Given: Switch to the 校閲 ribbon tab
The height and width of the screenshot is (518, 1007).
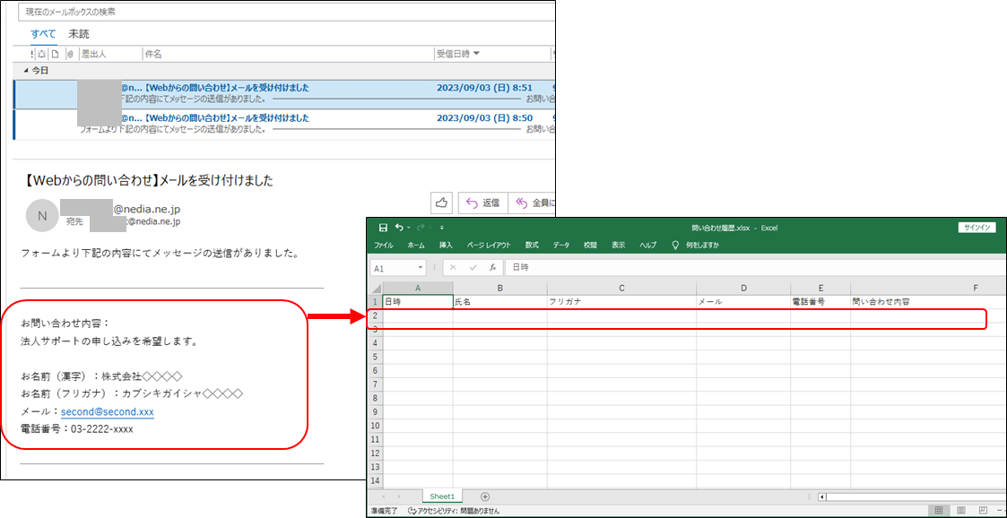Looking at the screenshot, I should pos(590,246).
